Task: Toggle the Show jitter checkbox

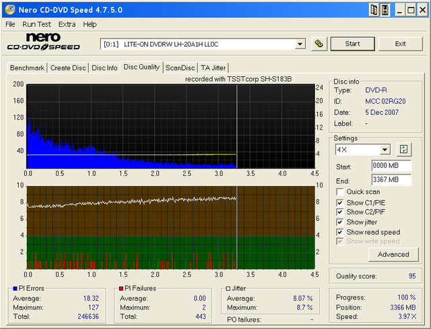Action: pos(339,222)
